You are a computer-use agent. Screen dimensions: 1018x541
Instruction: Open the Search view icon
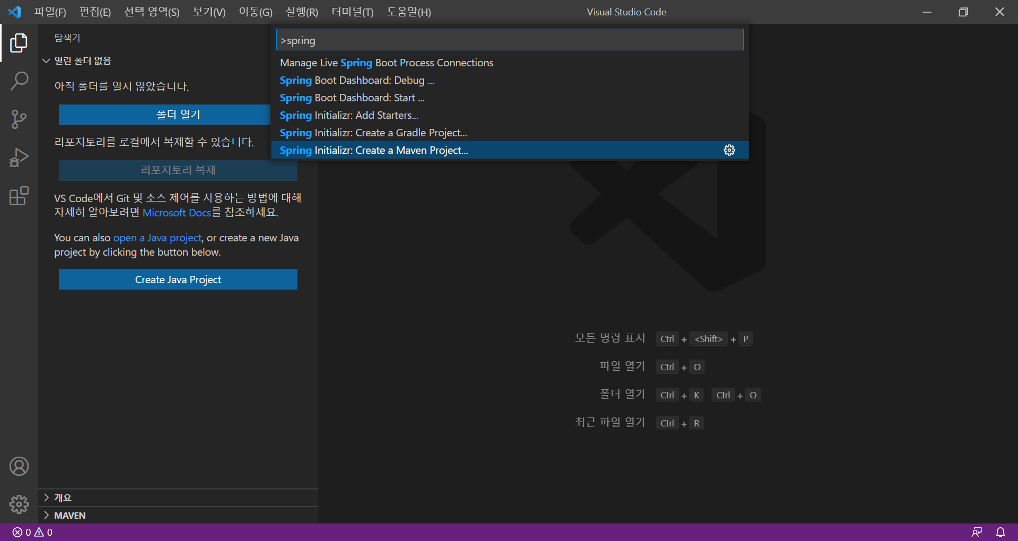pos(19,81)
